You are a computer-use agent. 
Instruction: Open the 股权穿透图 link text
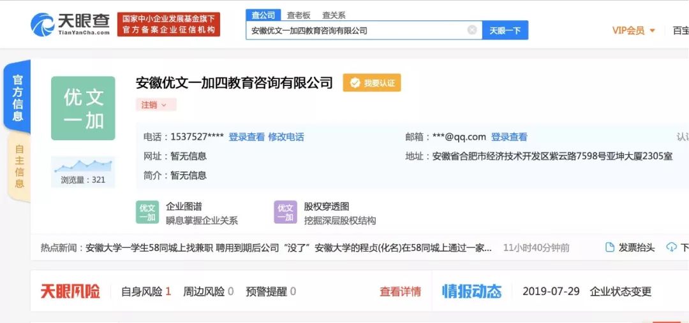click(x=326, y=206)
